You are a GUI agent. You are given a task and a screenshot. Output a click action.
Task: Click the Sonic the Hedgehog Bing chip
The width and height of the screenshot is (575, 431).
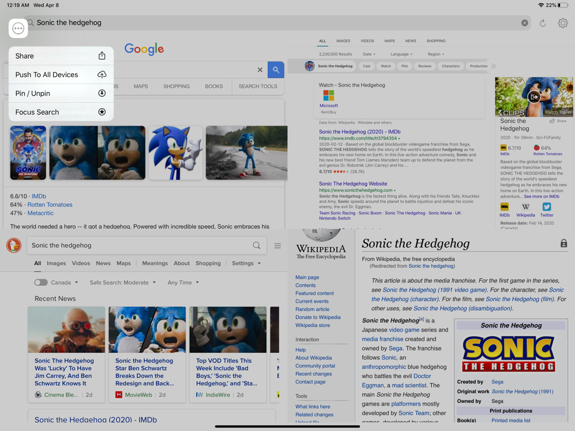(329, 66)
